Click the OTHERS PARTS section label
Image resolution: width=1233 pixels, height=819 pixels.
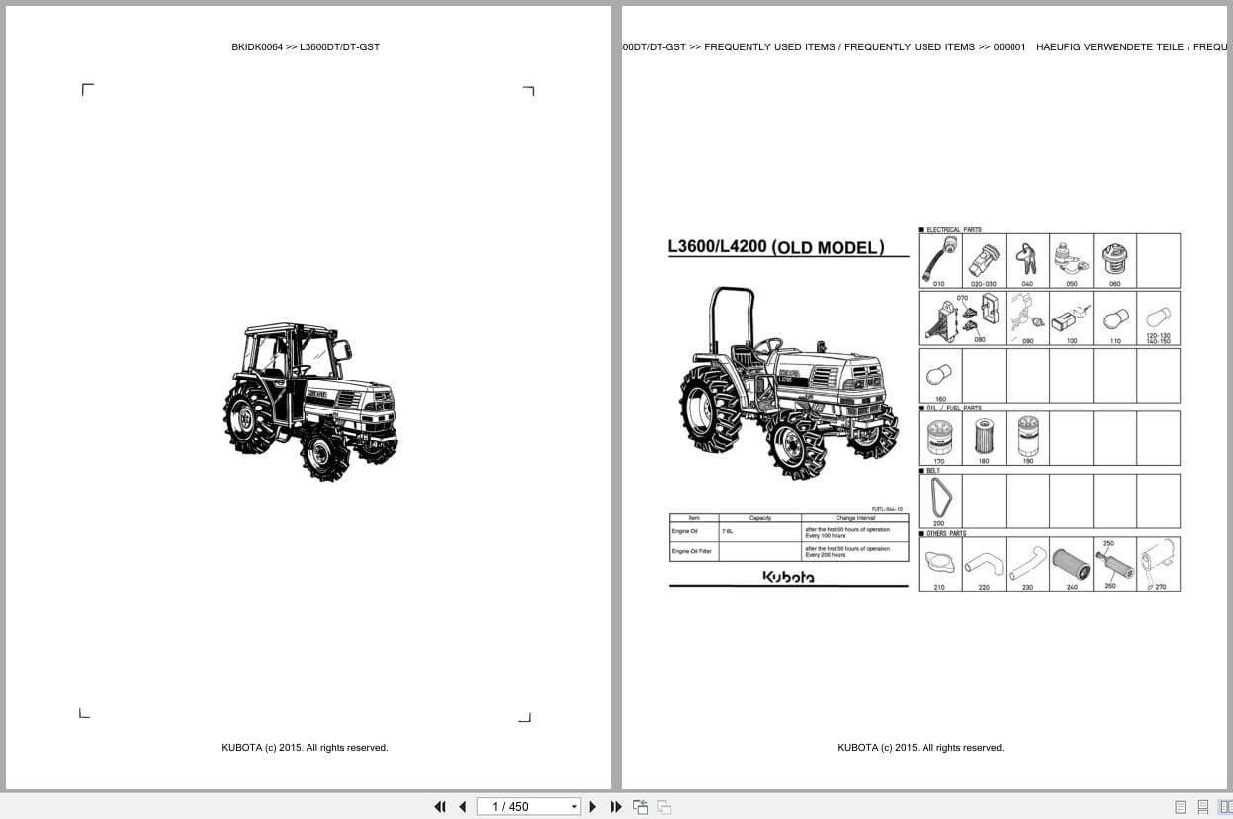click(946, 533)
